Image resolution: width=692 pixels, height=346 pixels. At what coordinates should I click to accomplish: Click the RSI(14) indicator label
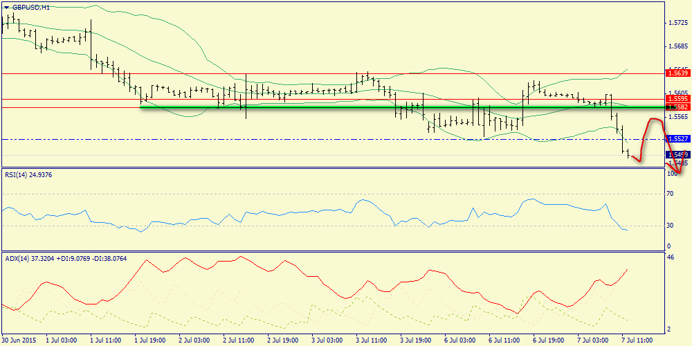pyautogui.click(x=29, y=175)
